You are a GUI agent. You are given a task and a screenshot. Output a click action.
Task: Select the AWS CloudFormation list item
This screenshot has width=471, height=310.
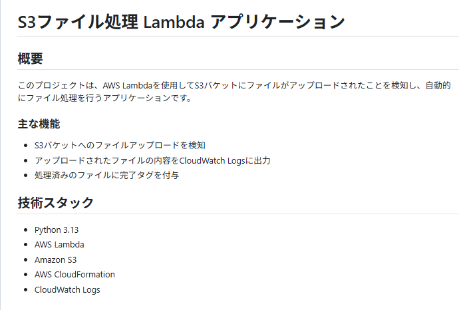coord(75,274)
